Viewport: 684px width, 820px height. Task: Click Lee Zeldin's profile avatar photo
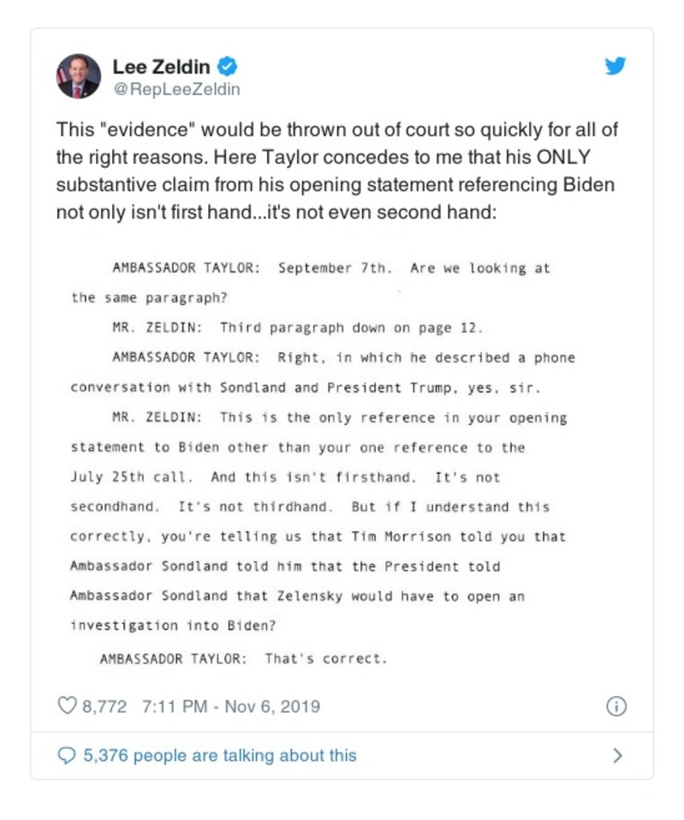[x=78, y=75]
